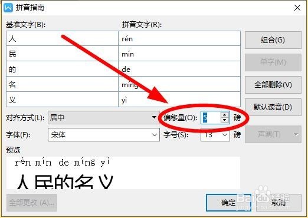Open the 对齐方式 dropdown showing 居中
This screenshot has height=218, width=308.
tap(104, 117)
